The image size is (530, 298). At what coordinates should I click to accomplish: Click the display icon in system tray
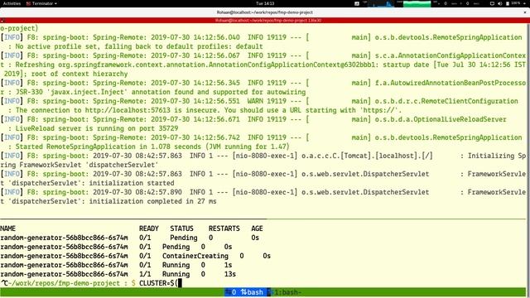[492, 3]
